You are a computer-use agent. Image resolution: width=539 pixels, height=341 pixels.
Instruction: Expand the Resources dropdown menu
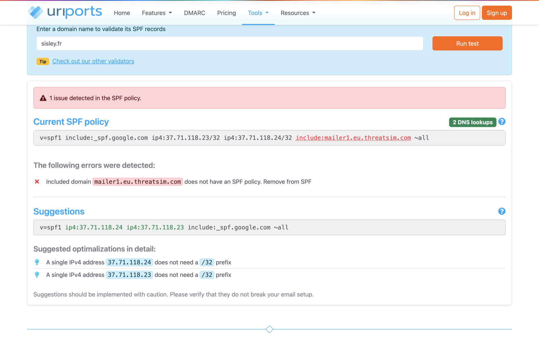[x=298, y=13]
